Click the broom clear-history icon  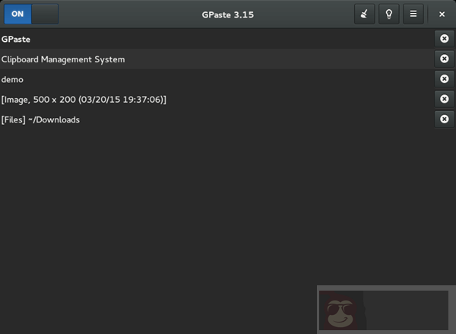coord(365,14)
